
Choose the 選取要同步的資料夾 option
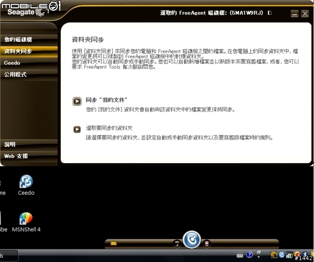[109, 128]
